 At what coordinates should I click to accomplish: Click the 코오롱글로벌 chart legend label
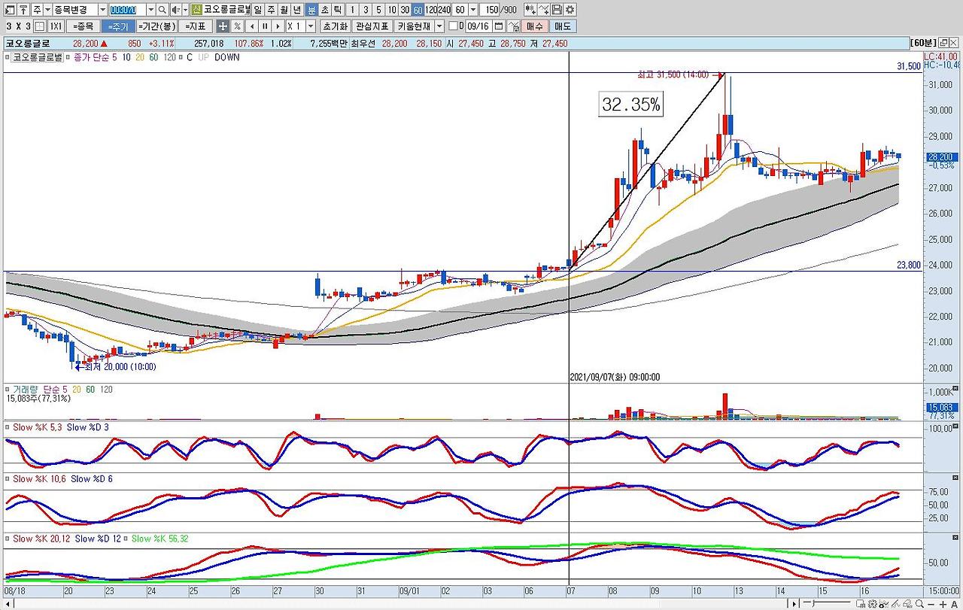(x=37, y=57)
